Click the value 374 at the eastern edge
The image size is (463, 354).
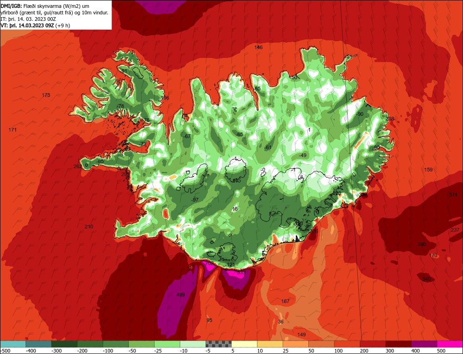[453, 195]
